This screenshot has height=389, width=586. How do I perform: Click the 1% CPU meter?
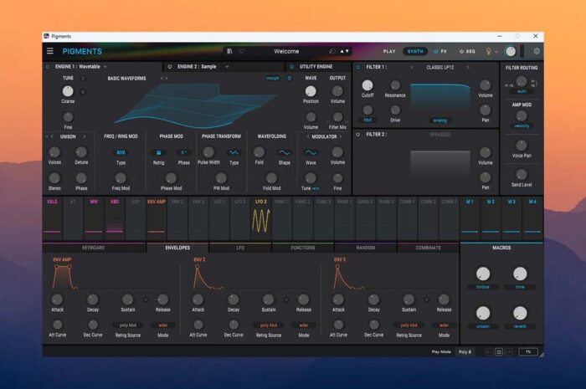coord(528,351)
